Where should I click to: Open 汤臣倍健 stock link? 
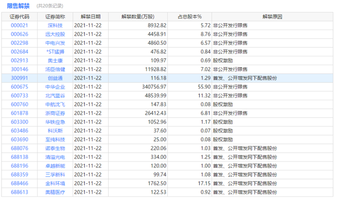tap(55, 69)
